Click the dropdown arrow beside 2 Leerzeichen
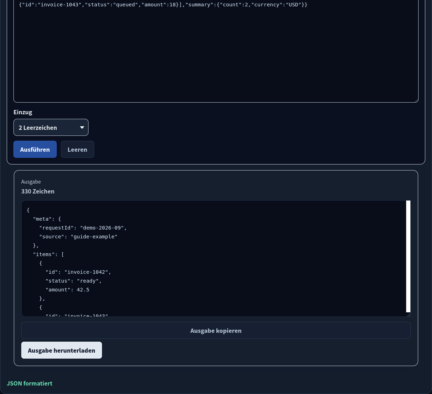The width and height of the screenshot is (432, 394). [82, 128]
